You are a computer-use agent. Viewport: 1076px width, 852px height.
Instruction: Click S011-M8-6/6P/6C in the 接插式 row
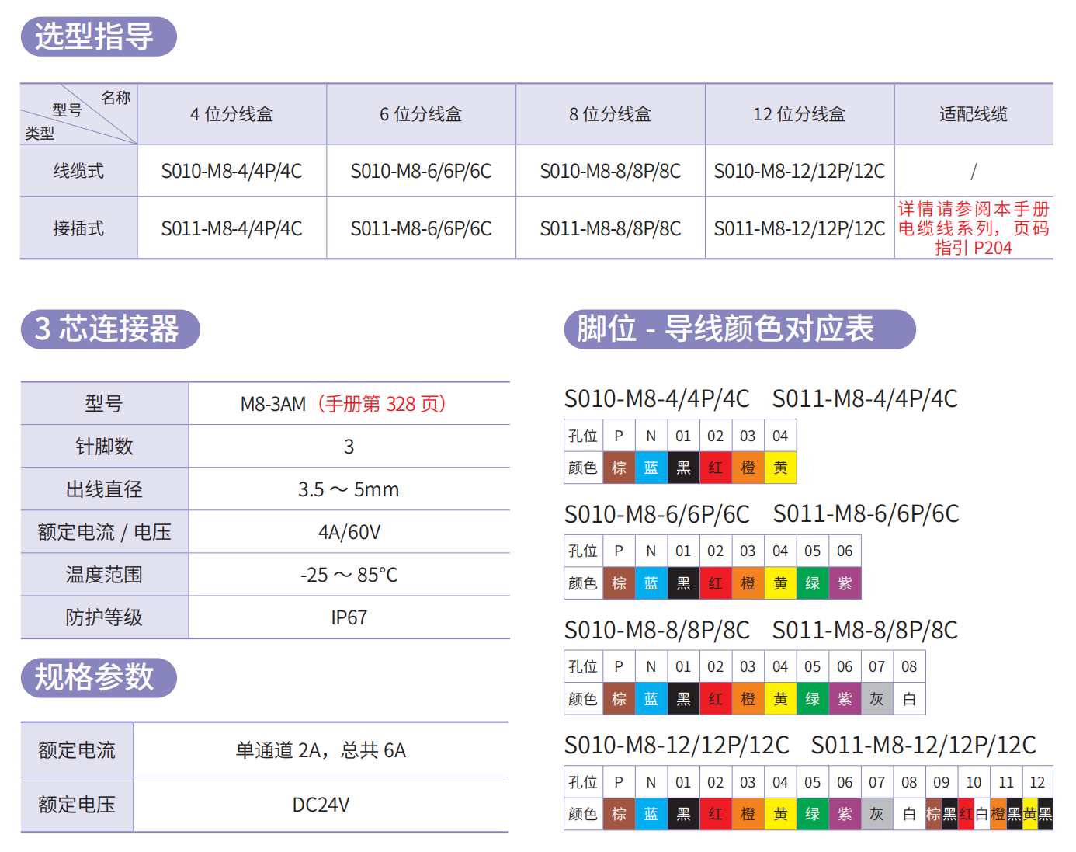click(421, 228)
